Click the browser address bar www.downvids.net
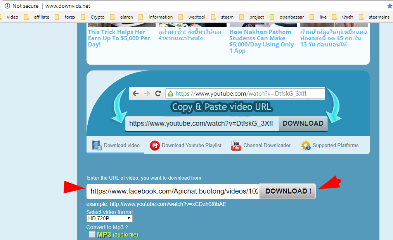Screen dimensions: 393x240 coord(68,6)
